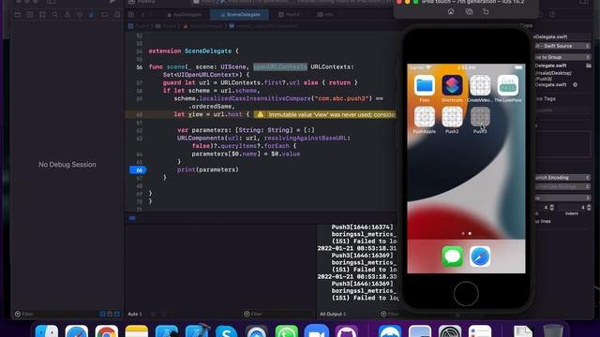This screenshot has height=337, width=600.
Task: Click the highlighted openURLContexts parameter in code
Action: [280, 66]
